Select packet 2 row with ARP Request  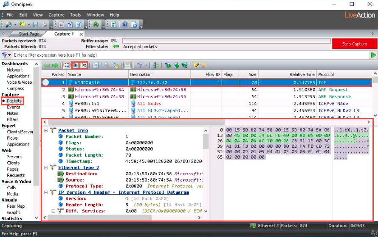(206, 90)
